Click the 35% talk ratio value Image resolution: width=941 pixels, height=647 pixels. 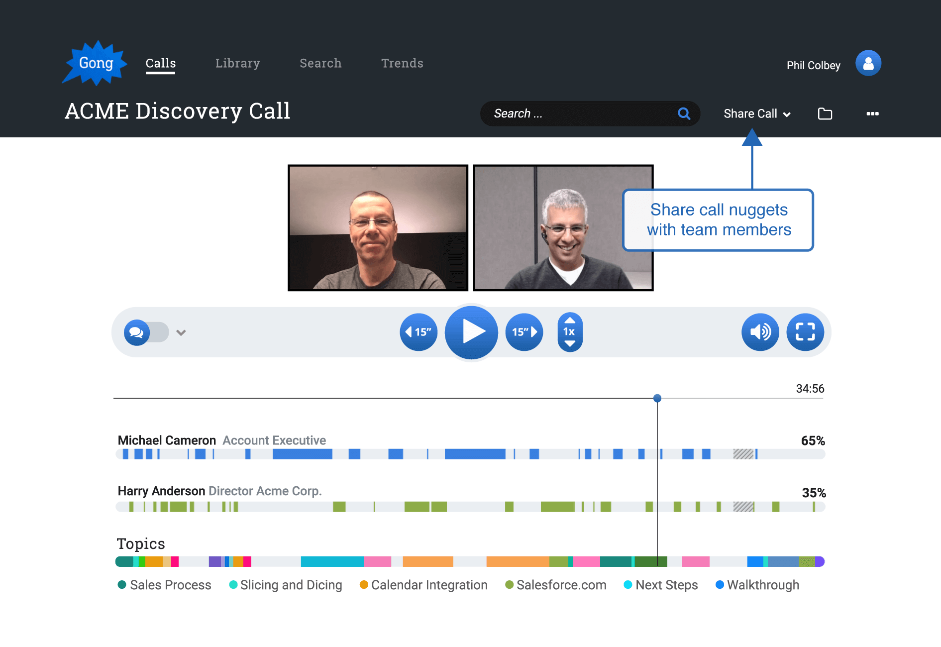814,493
